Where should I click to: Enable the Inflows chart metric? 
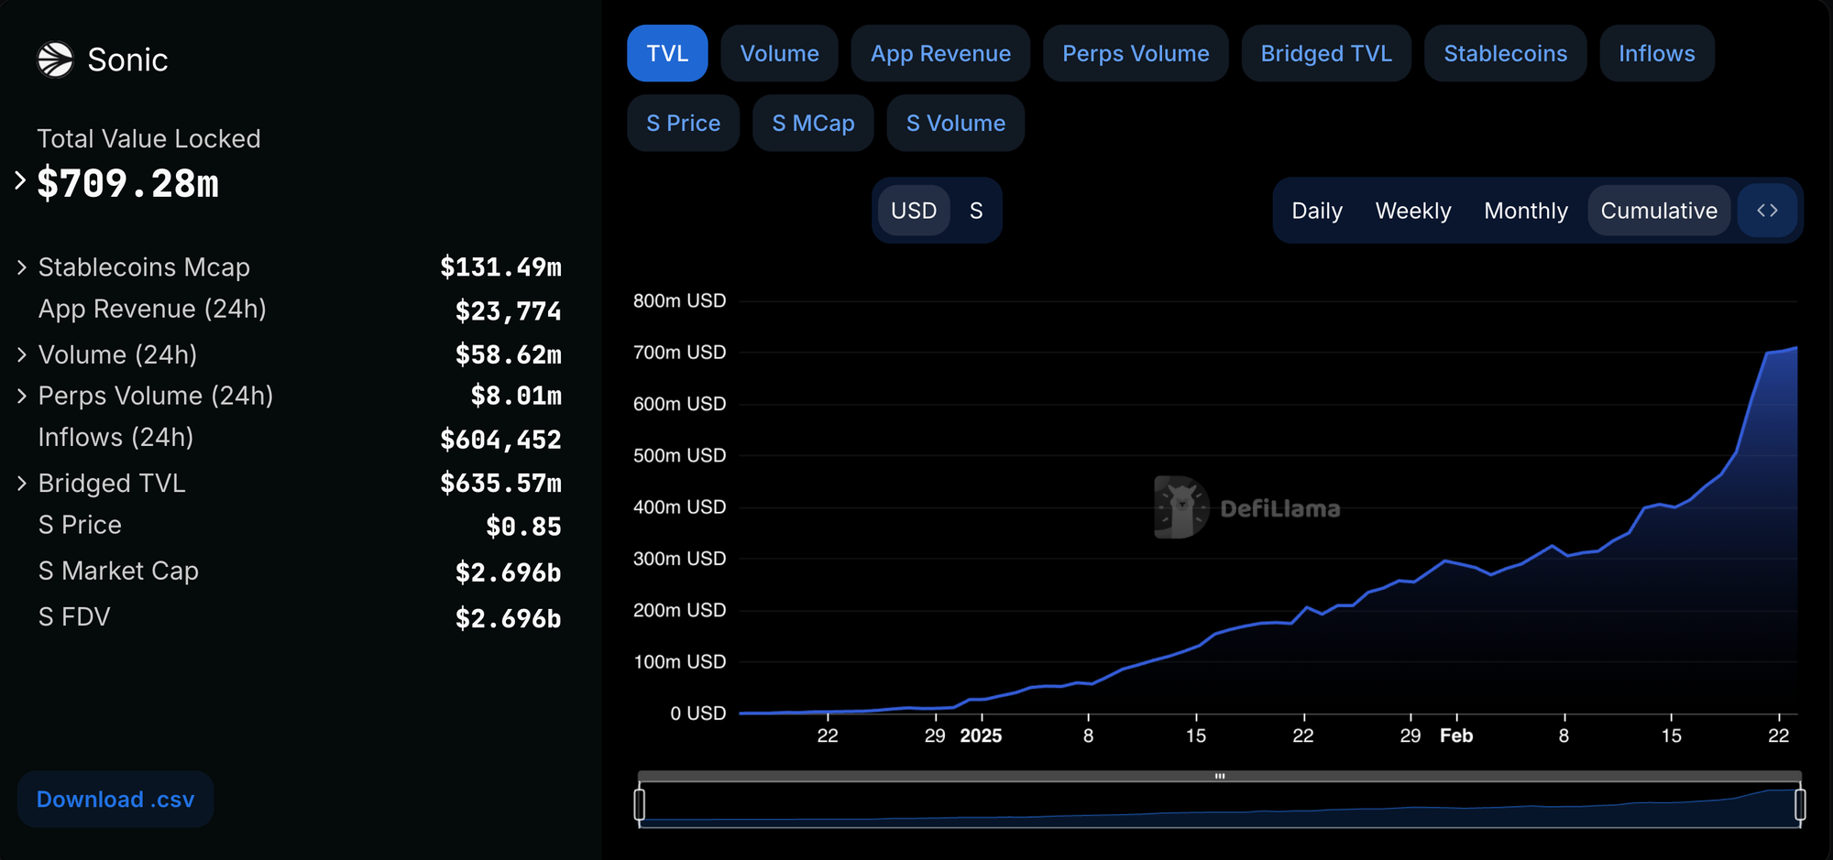click(1657, 53)
